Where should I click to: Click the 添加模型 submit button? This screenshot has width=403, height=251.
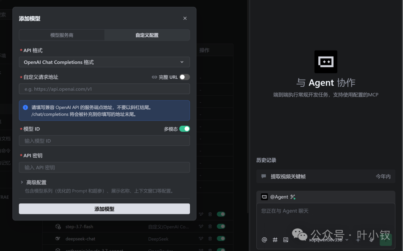click(x=104, y=209)
